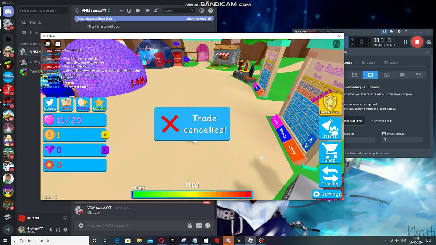Open Discord home button
Image resolution: width=436 pixels, height=245 pixels.
tap(8, 11)
